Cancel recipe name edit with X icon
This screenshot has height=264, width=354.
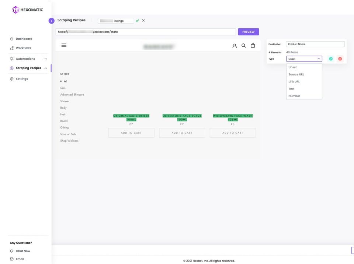point(143,21)
